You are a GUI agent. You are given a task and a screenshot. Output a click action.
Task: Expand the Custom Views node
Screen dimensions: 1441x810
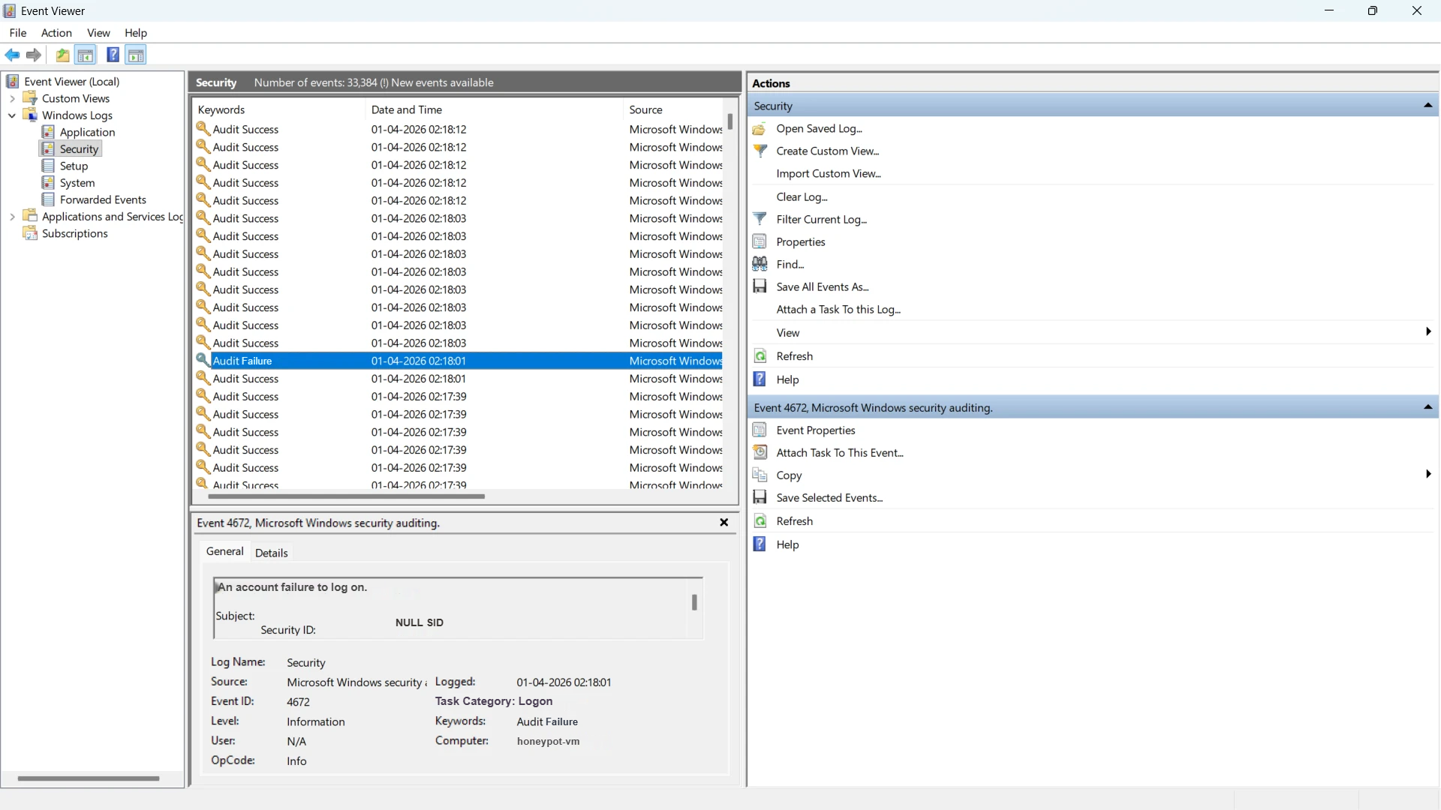(x=13, y=98)
